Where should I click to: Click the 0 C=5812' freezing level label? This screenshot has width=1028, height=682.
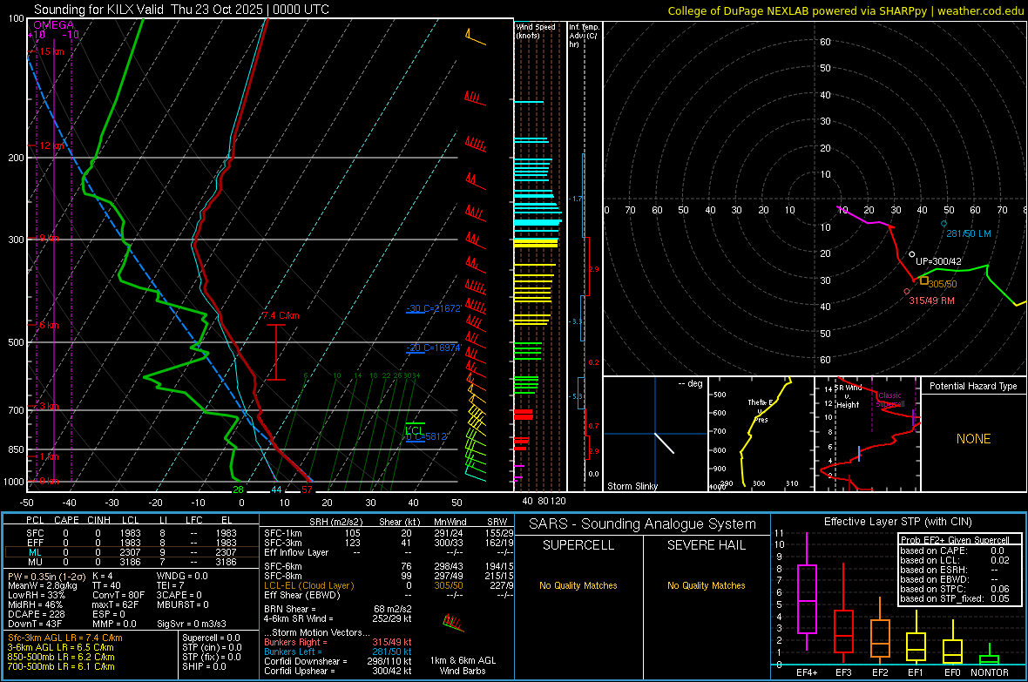[427, 436]
